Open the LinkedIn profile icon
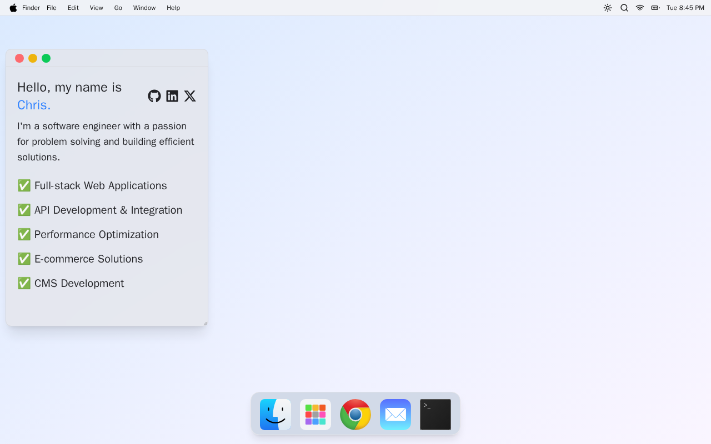This screenshot has width=711, height=444. click(x=172, y=96)
